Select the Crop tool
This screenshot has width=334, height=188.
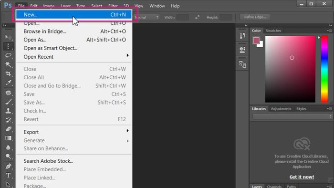point(8,73)
